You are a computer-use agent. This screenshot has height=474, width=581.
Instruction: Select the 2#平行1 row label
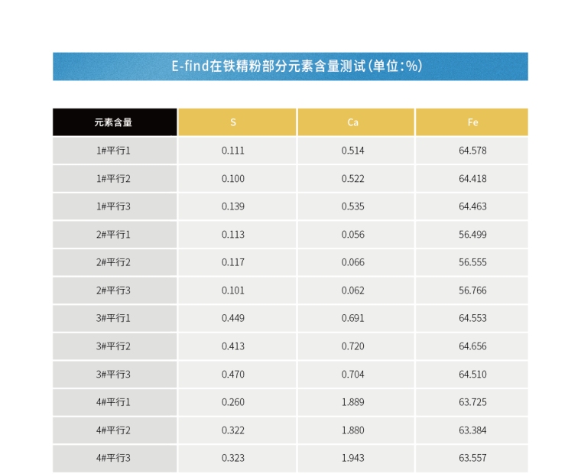pyautogui.click(x=114, y=235)
